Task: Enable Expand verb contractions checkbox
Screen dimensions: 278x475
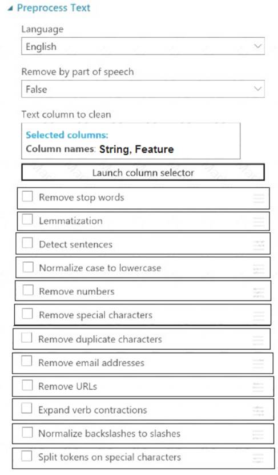Action: coord(27,409)
